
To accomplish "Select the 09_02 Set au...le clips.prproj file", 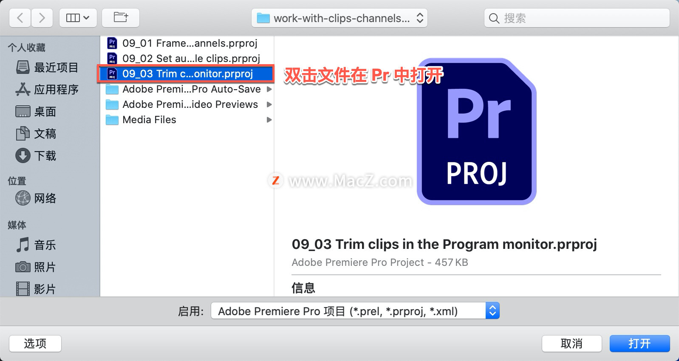I will click(x=187, y=59).
